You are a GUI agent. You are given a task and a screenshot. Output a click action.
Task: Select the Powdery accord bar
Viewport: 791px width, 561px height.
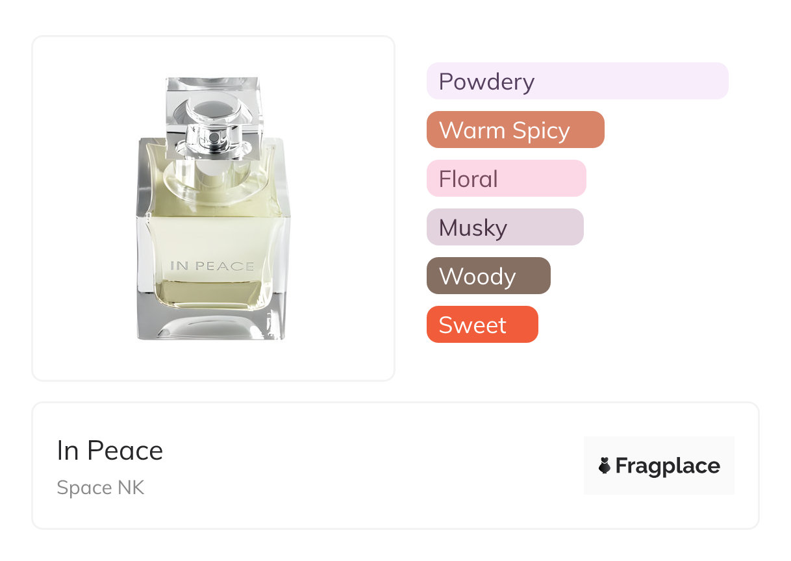click(x=577, y=81)
